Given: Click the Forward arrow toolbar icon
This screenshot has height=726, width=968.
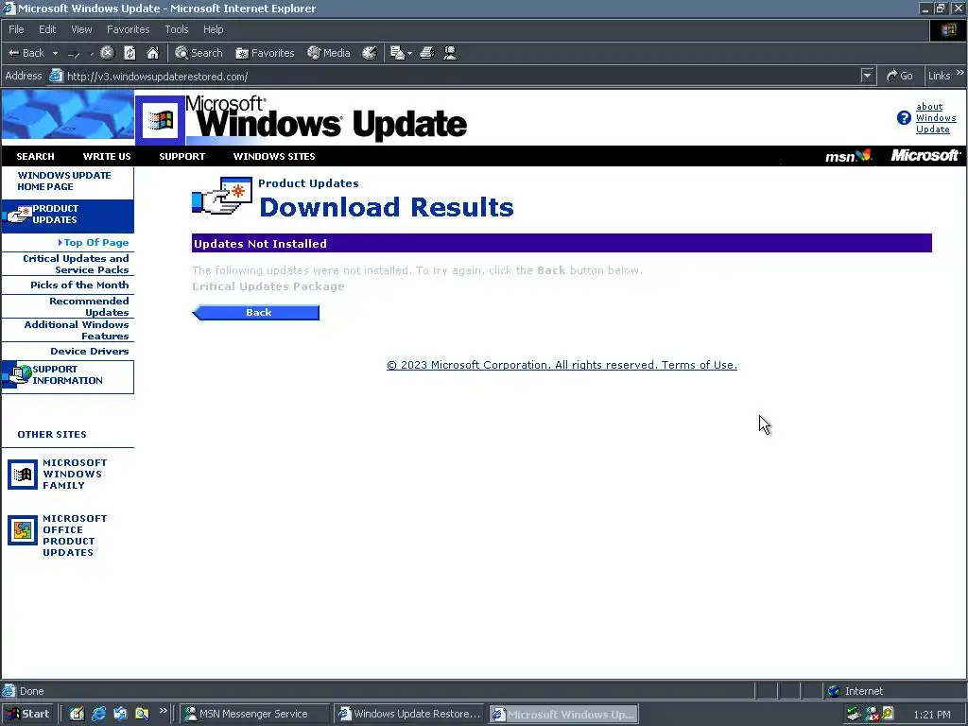Looking at the screenshot, I should 74,54.
